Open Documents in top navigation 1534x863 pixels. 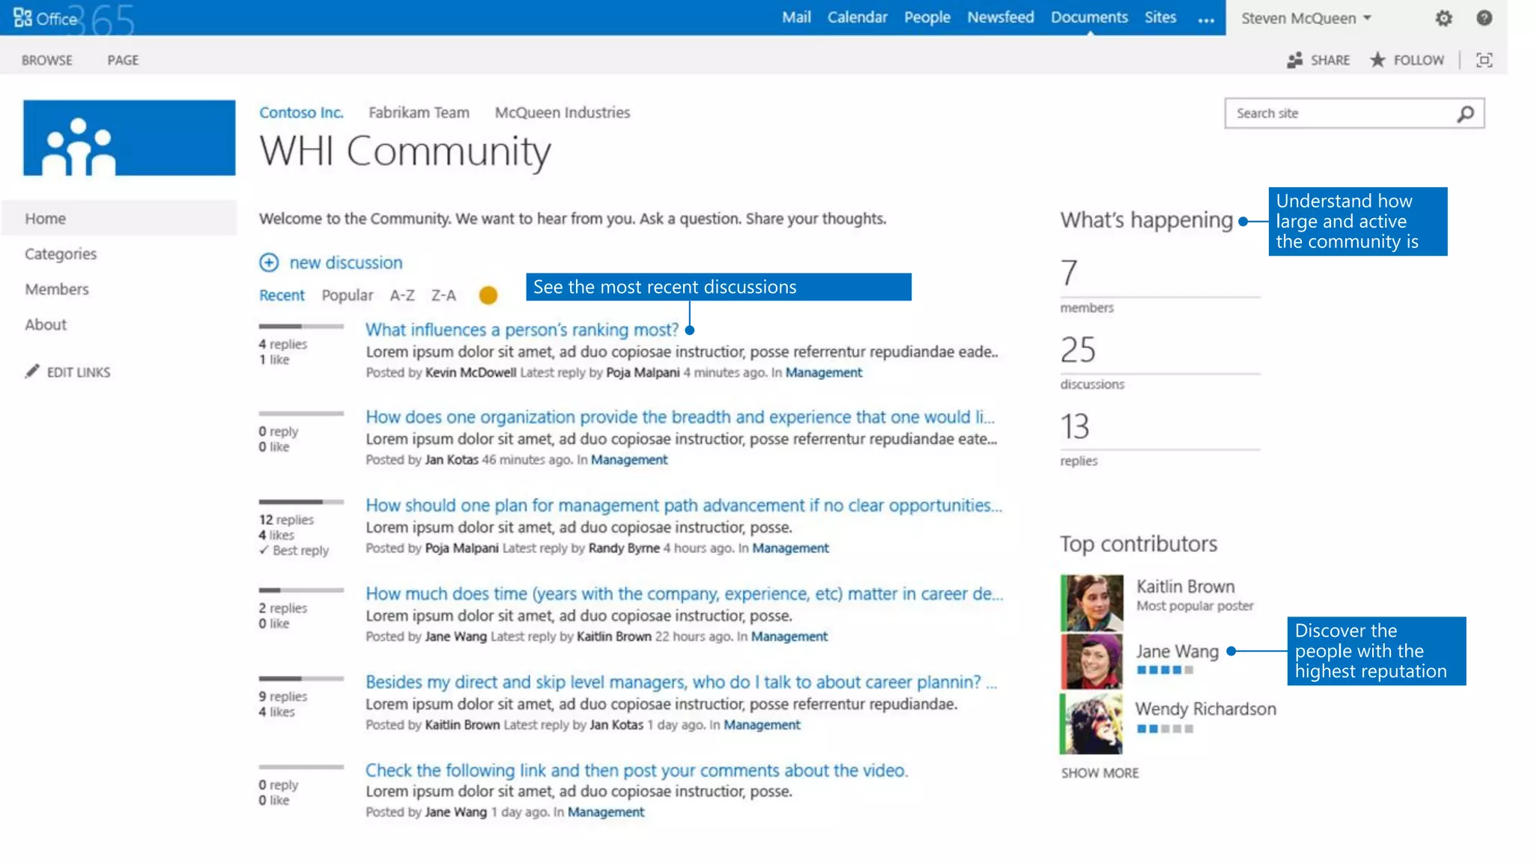pos(1089,17)
